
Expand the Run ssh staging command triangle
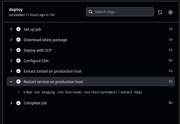[24, 92]
